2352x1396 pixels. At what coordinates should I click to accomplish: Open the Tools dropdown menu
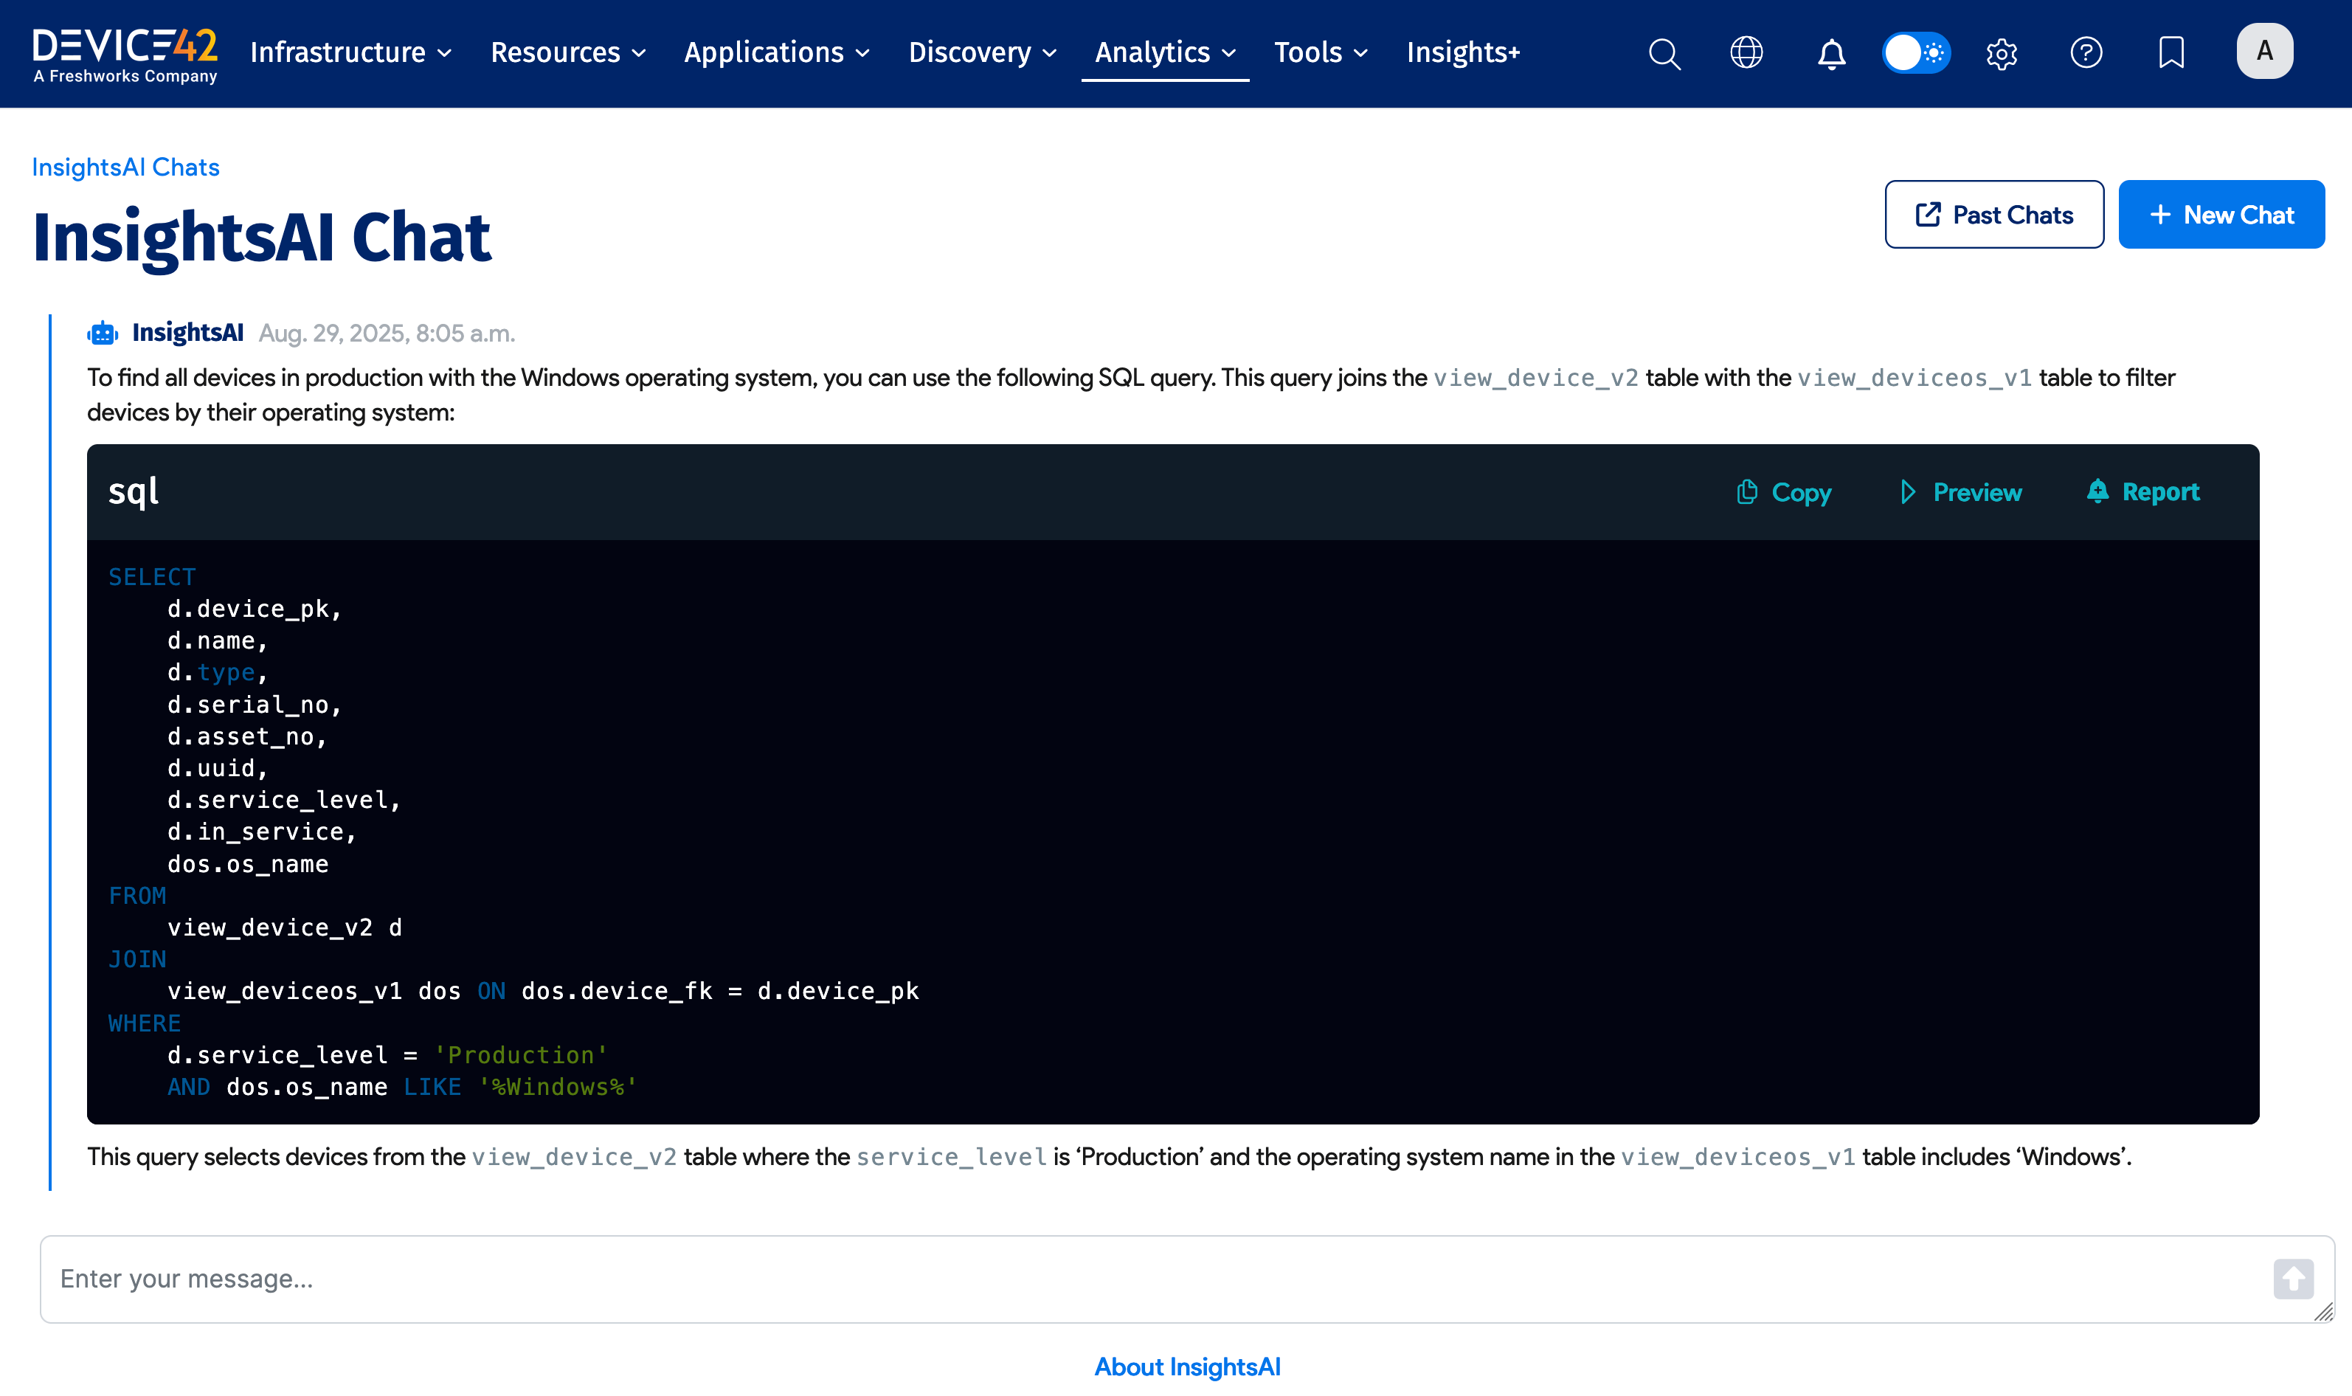tap(1319, 52)
